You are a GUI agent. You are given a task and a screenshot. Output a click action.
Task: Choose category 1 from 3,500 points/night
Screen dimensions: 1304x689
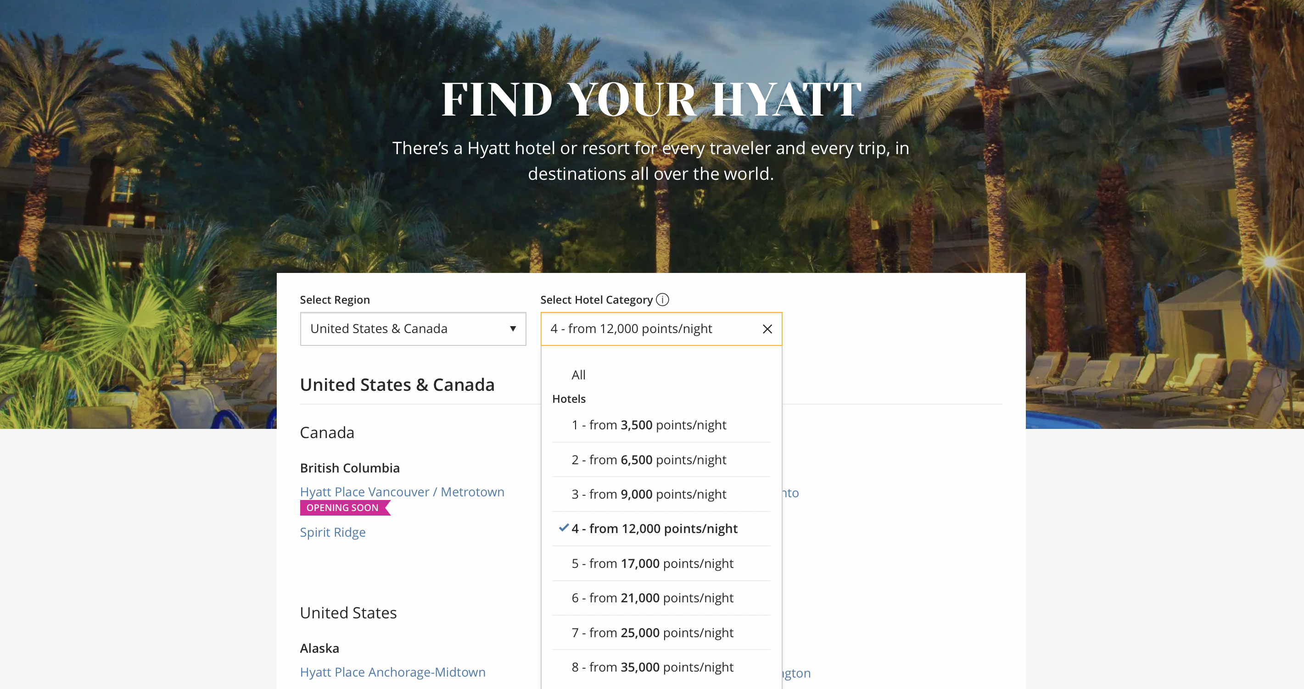(x=649, y=425)
